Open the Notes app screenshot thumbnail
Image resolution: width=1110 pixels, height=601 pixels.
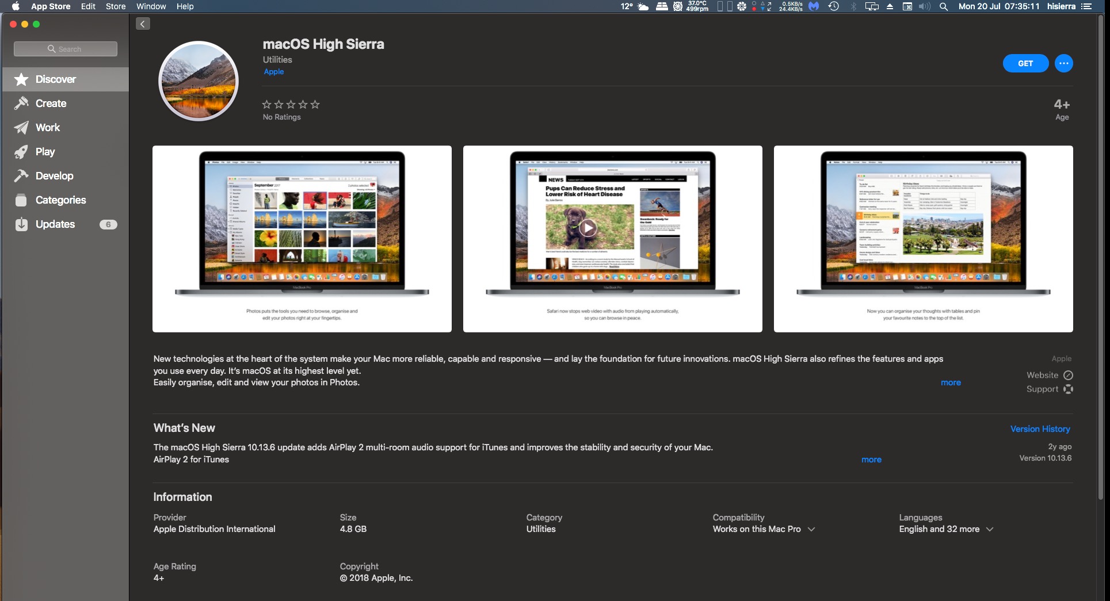pyautogui.click(x=924, y=239)
